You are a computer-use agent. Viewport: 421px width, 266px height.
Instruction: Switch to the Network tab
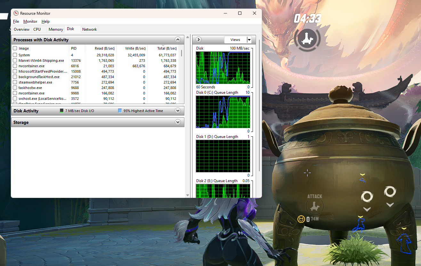(89, 29)
